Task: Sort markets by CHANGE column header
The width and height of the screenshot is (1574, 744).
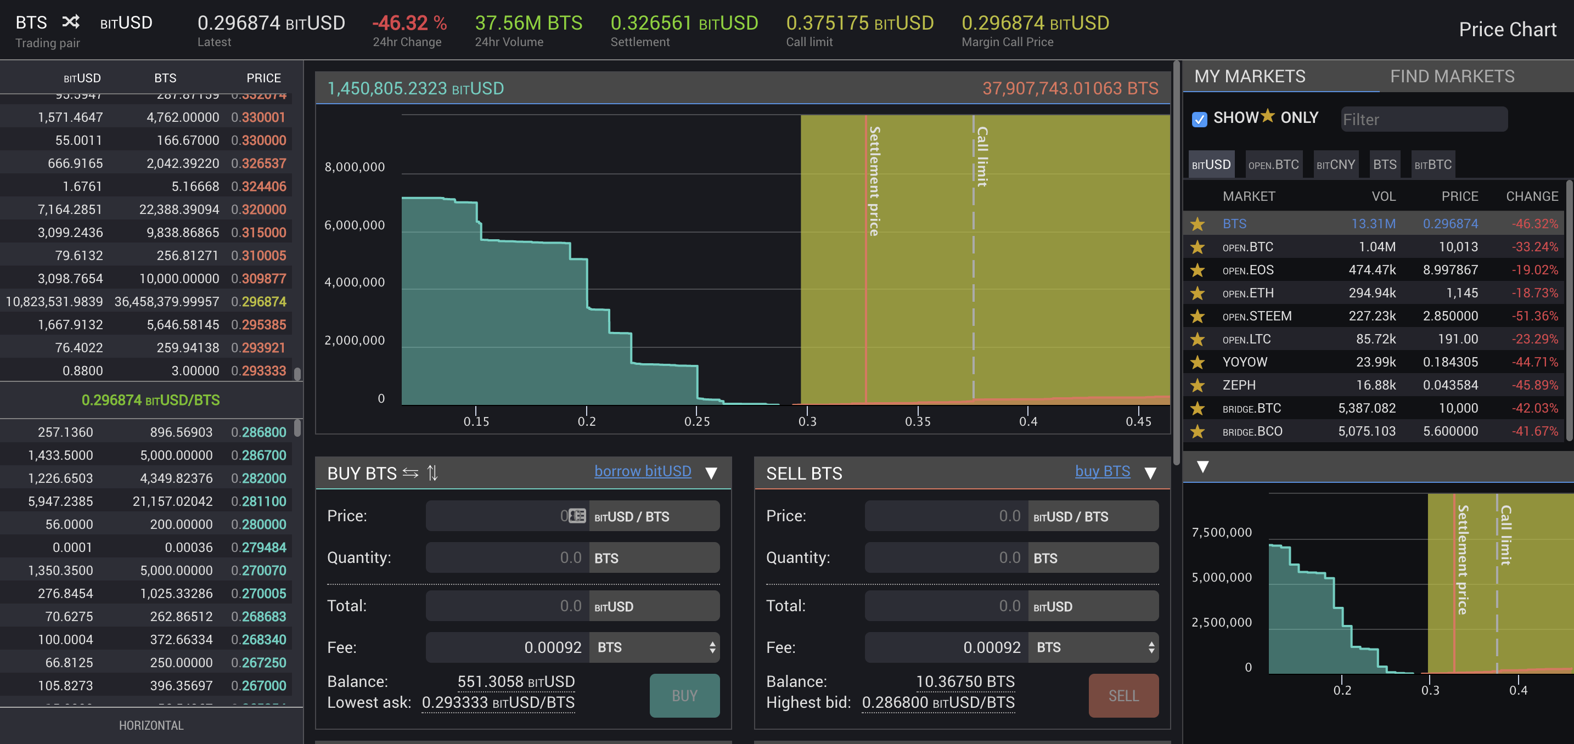Action: 1532,196
